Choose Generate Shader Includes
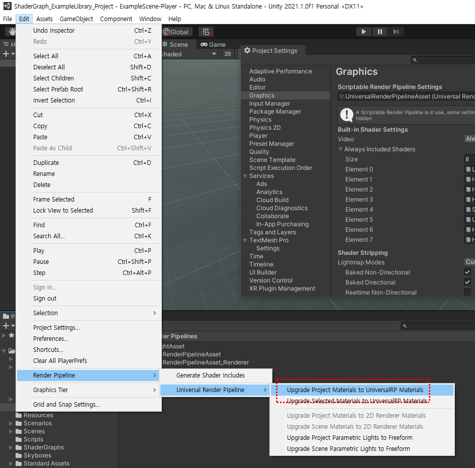The height and width of the screenshot is (468, 475). (216, 376)
